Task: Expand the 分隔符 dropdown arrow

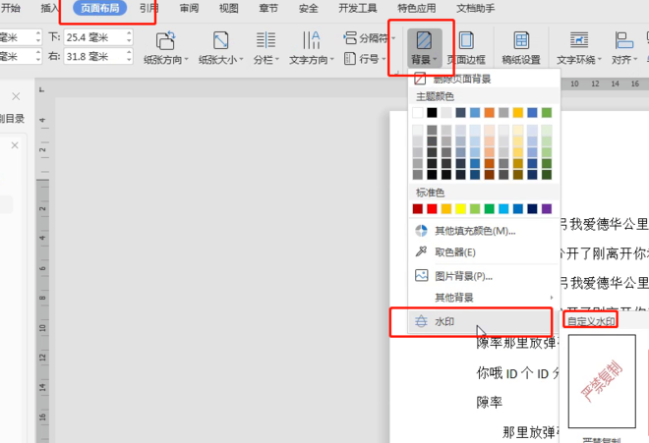Action: click(x=393, y=38)
